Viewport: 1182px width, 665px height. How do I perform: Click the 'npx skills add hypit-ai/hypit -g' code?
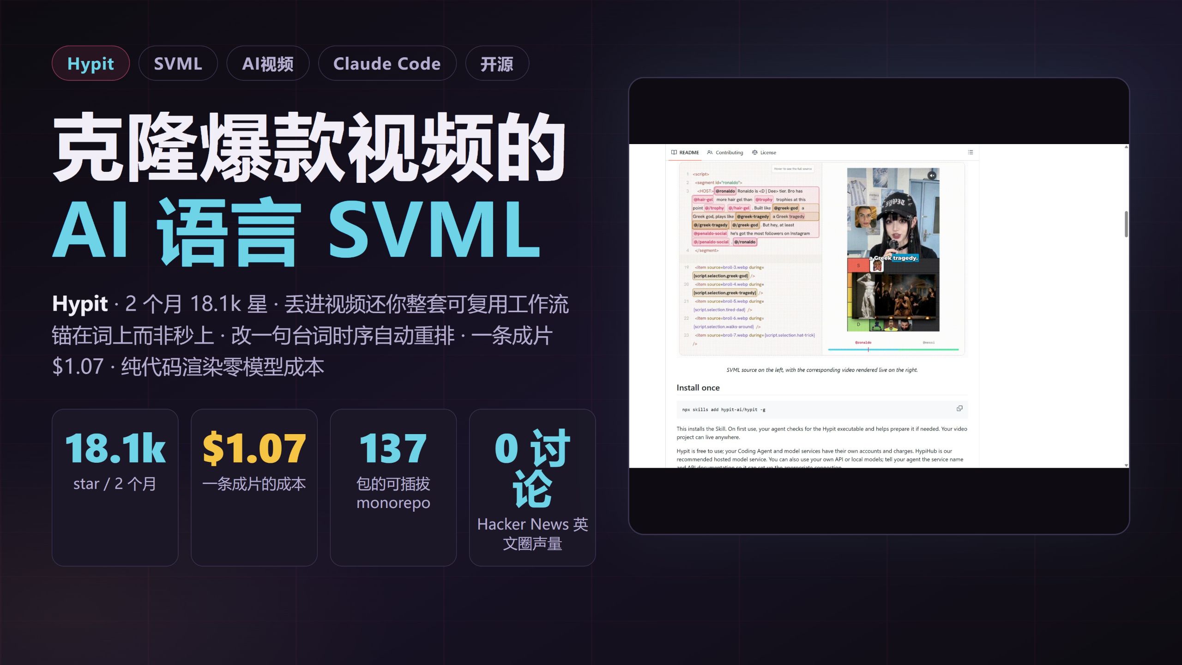coord(724,410)
